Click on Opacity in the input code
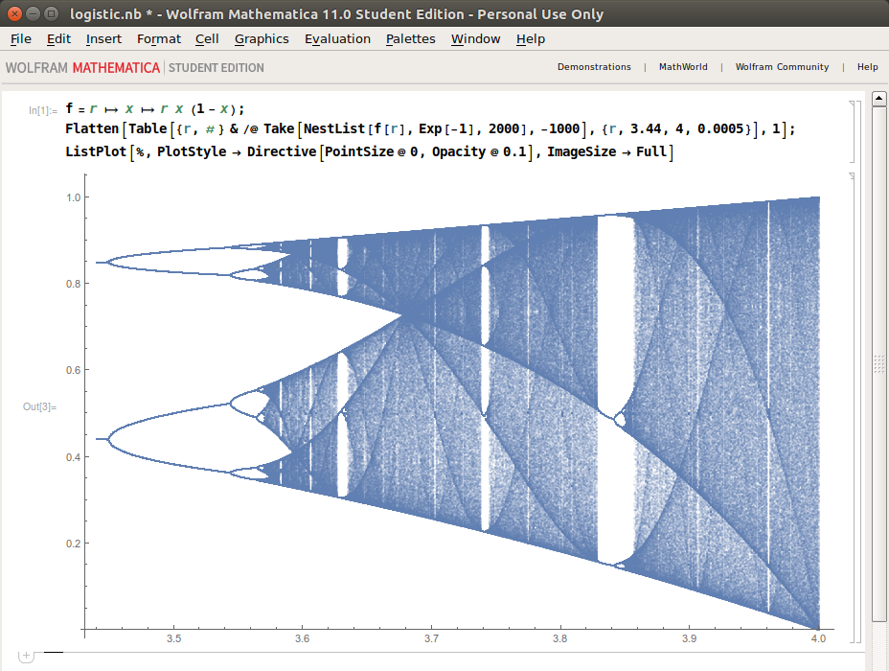Image resolution: width=889 pixels, height=671 pixels. 458,152
